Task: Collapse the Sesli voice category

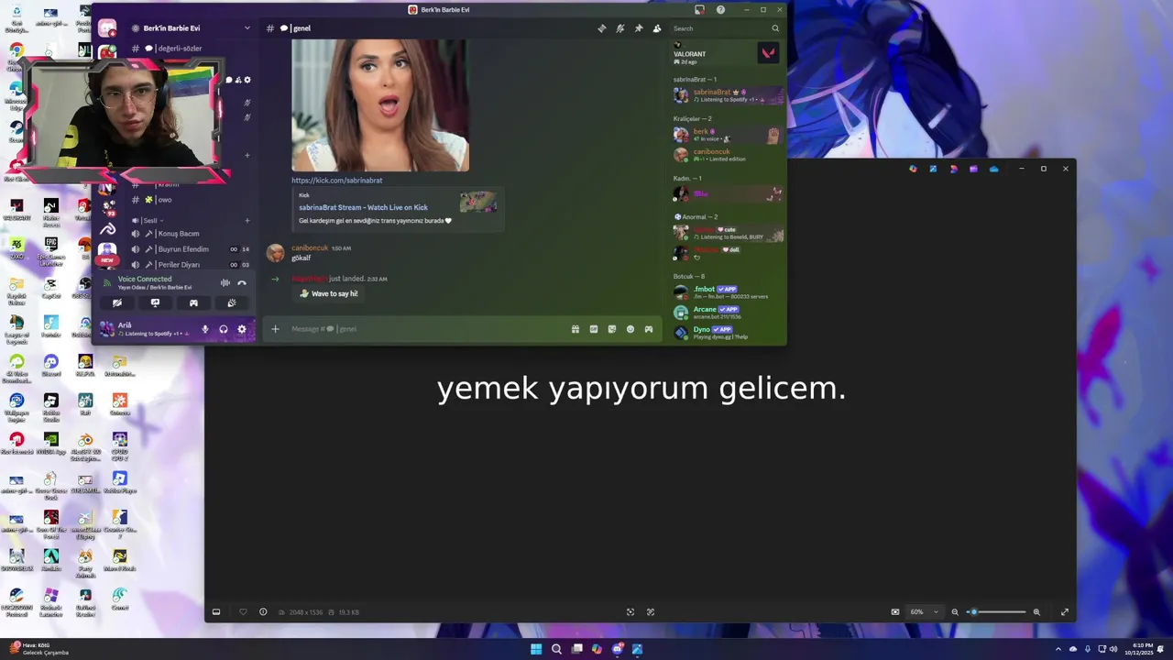Action: 148,220
